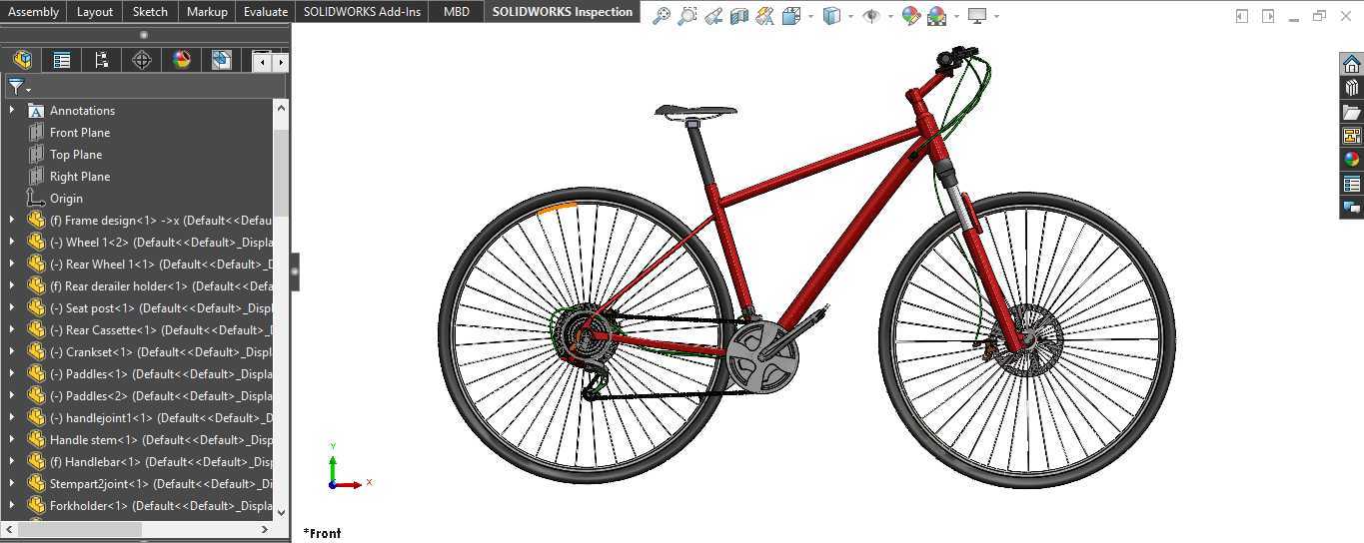
Task: Select handlejoint1<1> component
Action: 161,418
